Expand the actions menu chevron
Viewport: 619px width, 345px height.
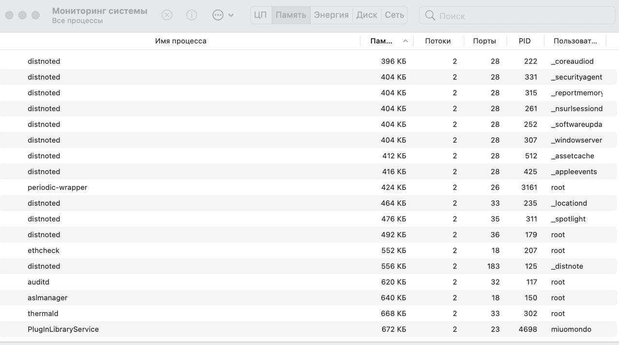point(231,15)
